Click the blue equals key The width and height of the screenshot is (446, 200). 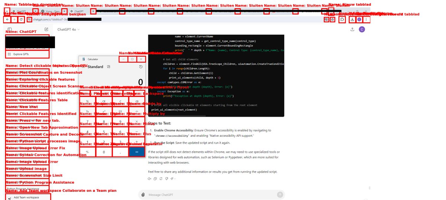(x=137, y=152)
